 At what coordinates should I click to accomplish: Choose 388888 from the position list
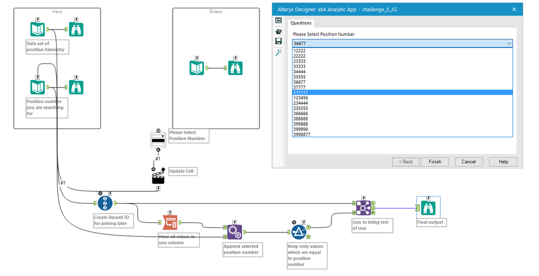click(402, 119)
